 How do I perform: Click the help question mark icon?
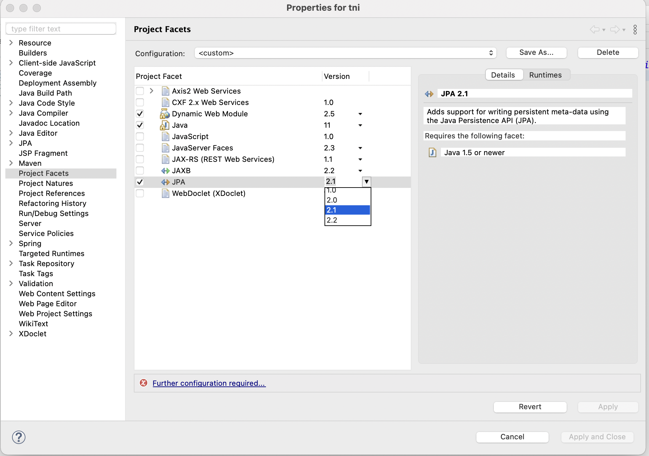[x=19, y=437]
